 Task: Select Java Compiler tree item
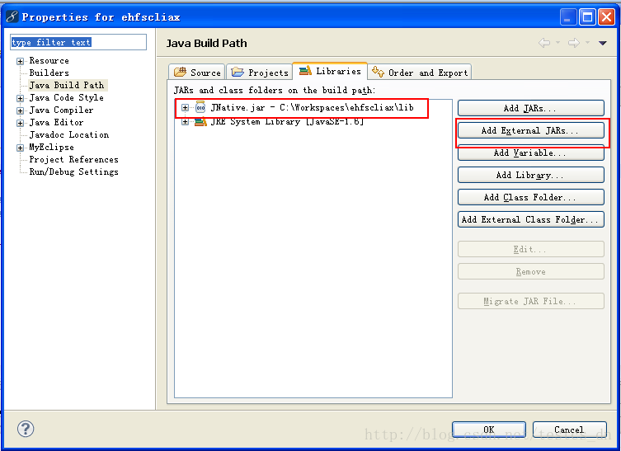pyautogui.click(x=61, y=110)
